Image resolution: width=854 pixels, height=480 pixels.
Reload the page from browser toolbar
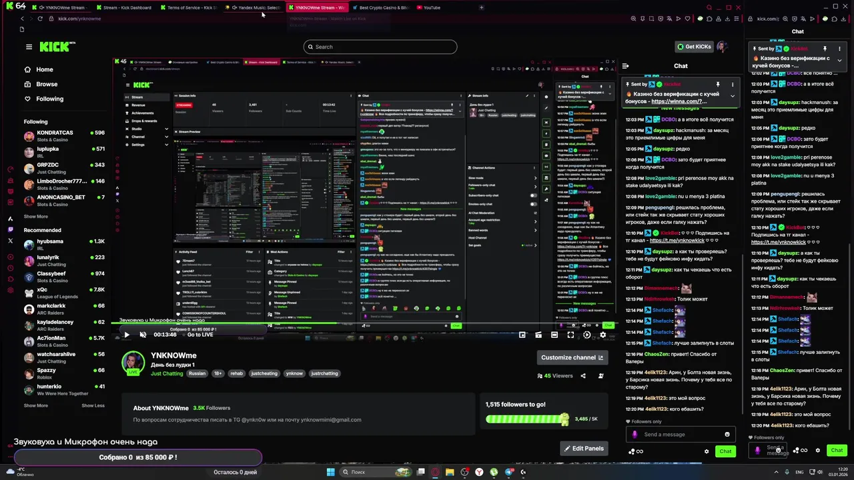[x=40, y=19]
